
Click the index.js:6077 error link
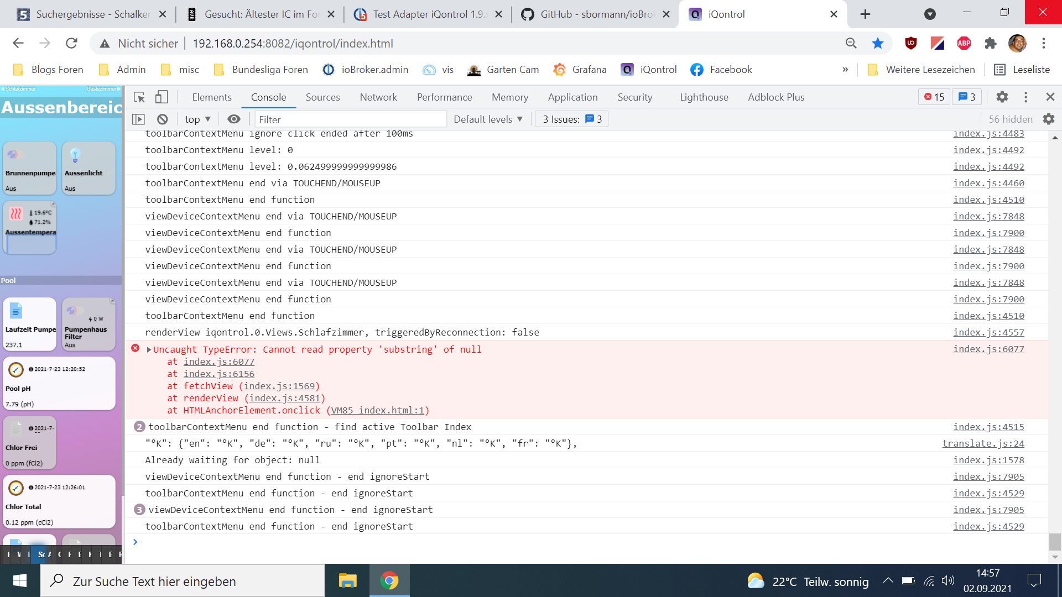pyautogui.click(x=988, y=349)
